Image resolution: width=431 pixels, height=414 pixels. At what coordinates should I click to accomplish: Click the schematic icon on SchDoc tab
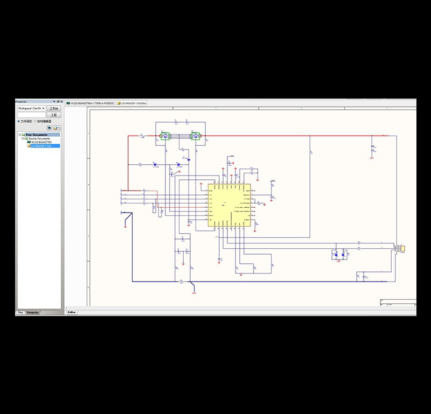(x=119, y=103)
